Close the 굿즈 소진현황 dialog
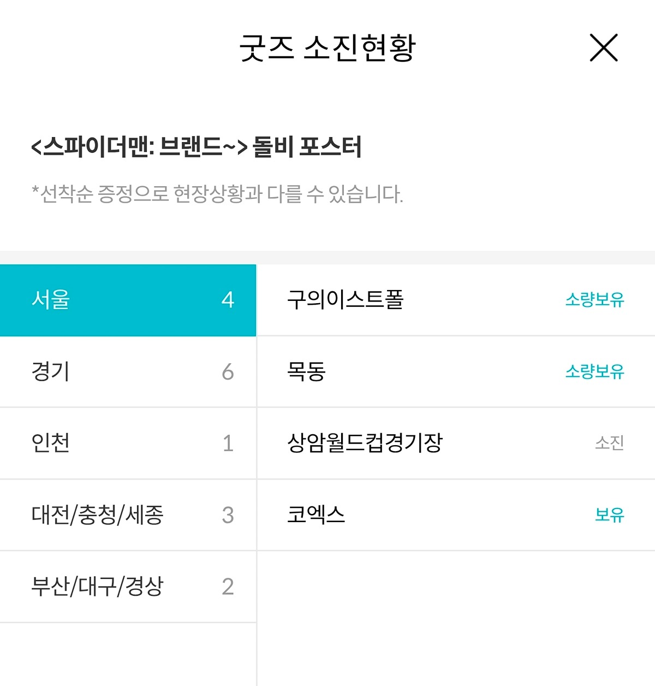This screenshot has height=686, width=655. click(x=604, y=48)
